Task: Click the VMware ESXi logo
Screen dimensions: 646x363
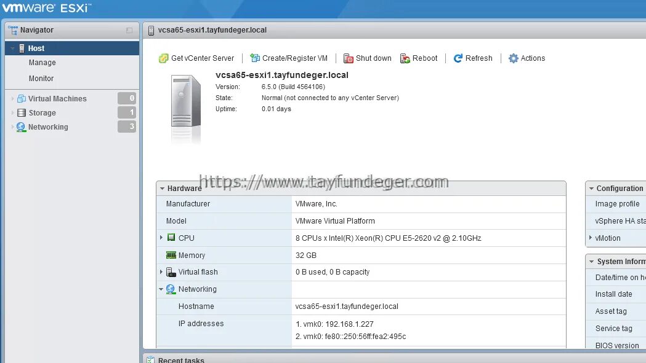Action: pos(47,8)
